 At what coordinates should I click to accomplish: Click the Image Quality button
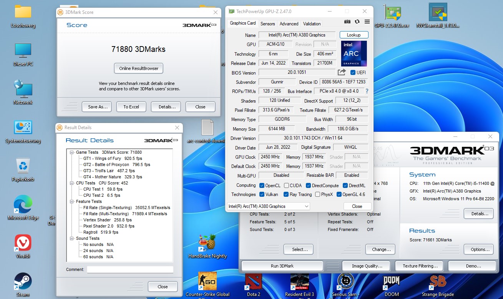pyautogui.click(x=367, y=266)
